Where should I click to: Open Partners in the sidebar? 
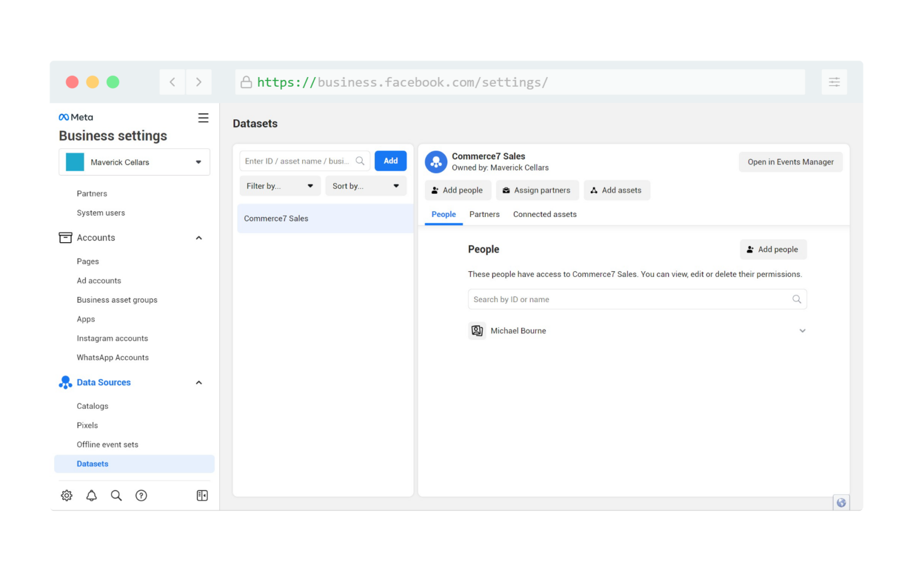click(x=92, y=194)
